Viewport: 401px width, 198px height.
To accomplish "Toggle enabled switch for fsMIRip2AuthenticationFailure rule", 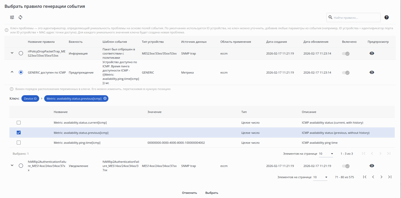I will (x=346, y=166).
